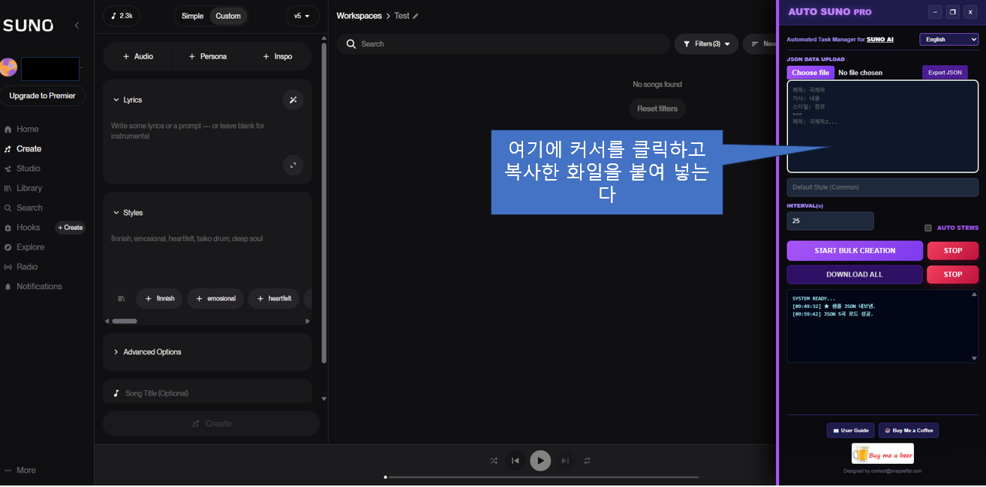Open the Home page in sidebar

coord(21,130)
